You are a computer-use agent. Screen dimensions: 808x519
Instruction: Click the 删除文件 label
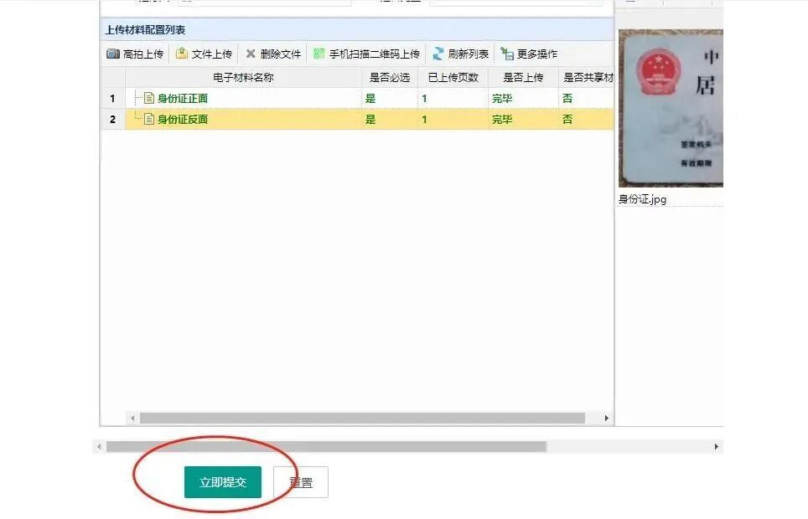pyautogui.click(x=280, y=54)
